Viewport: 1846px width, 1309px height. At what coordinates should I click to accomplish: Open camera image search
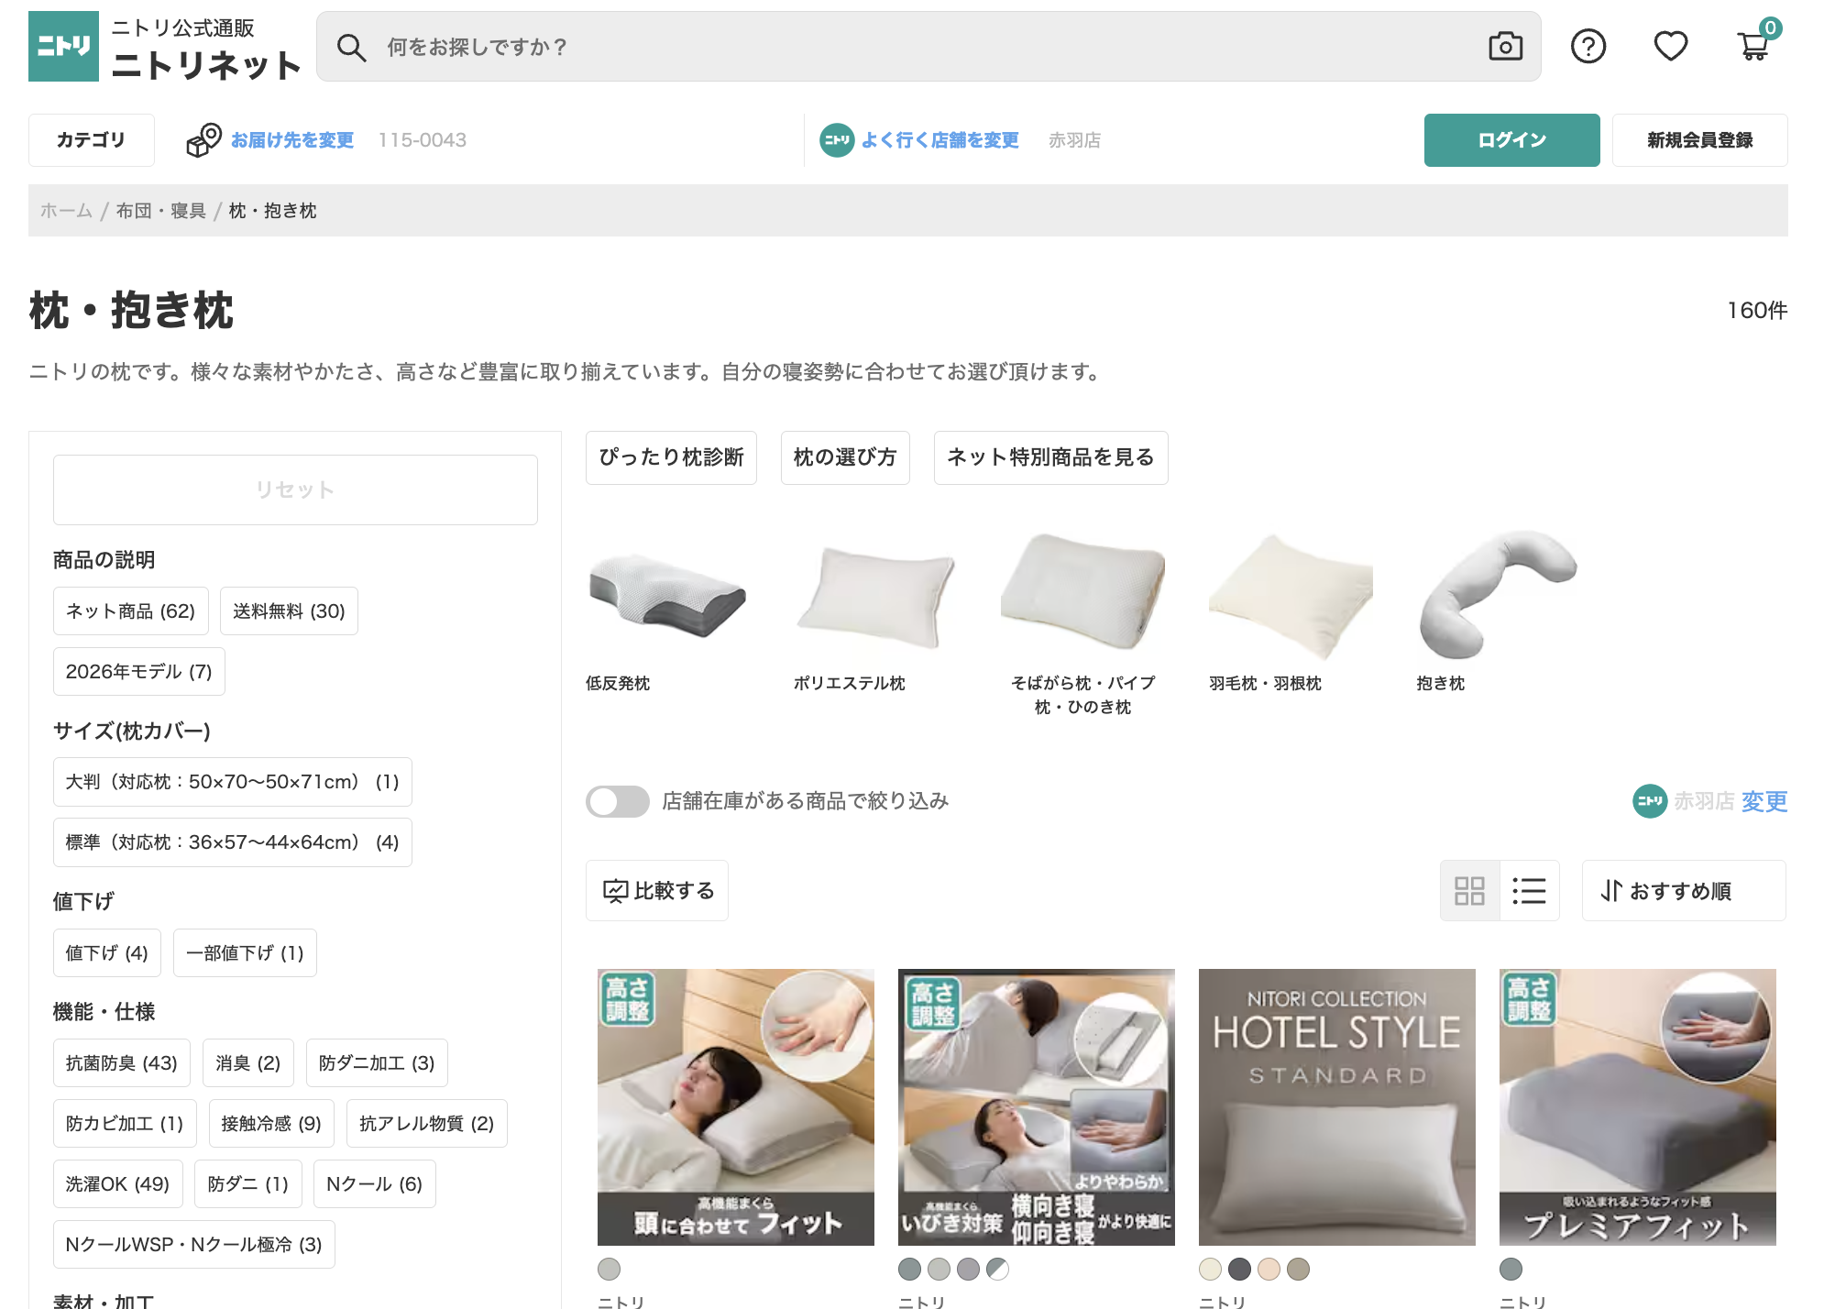[x=1505, y=47]
